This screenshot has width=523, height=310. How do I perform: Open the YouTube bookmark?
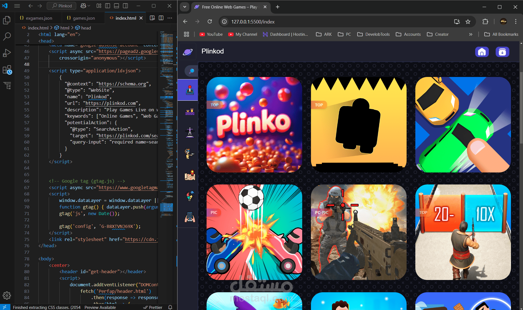click(x=211, y=34)
